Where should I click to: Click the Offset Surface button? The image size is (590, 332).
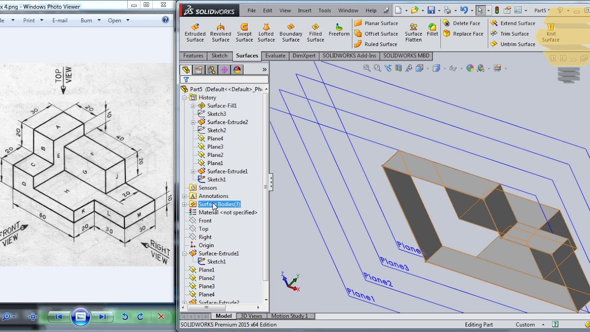coord(376,34)
